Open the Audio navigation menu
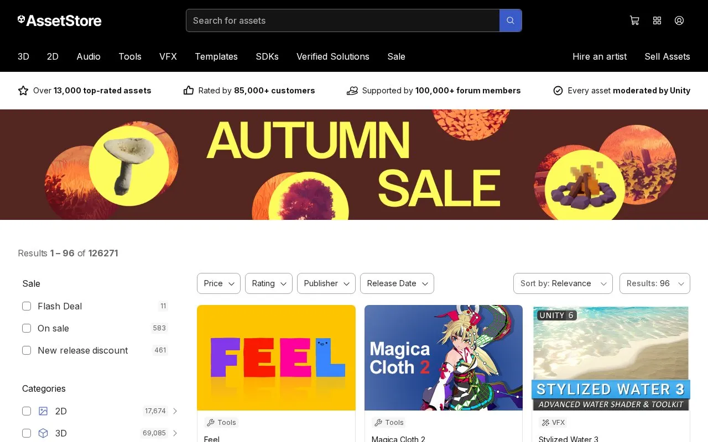This screenshot has height=442, width=708. click(x=88, y=56)
